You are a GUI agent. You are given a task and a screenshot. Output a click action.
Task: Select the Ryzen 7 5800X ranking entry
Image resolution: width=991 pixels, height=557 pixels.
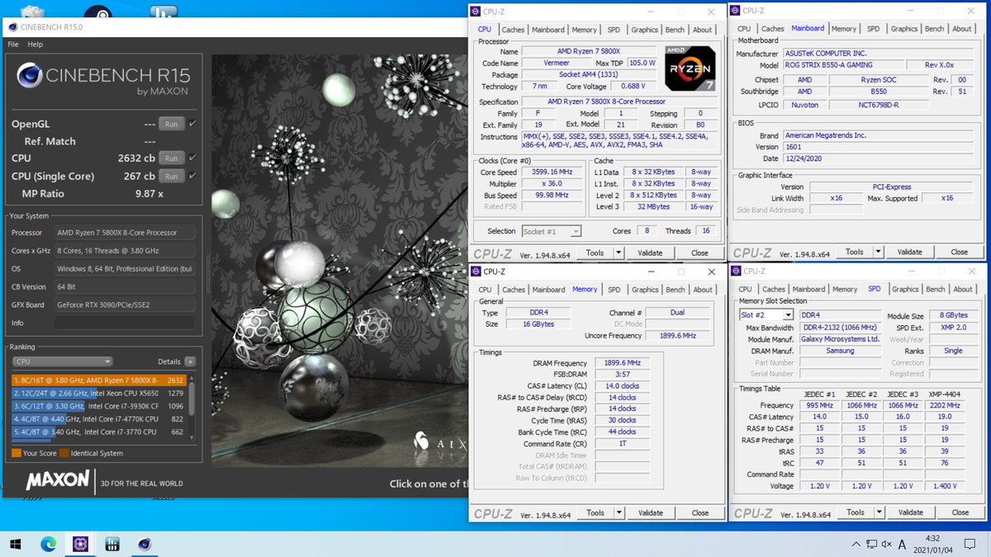(98, 380)
